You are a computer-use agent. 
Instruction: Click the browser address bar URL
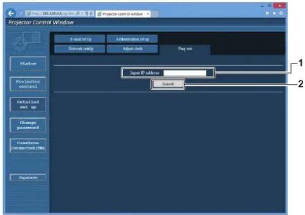coord(52,13)
